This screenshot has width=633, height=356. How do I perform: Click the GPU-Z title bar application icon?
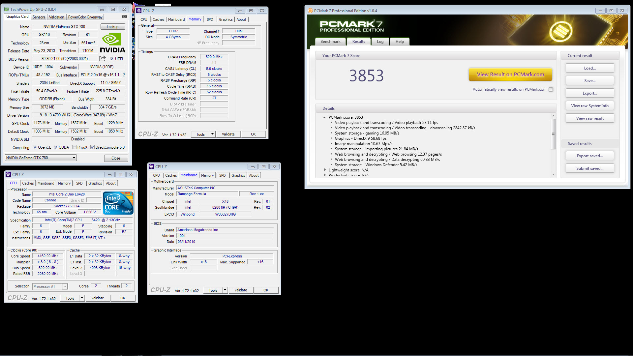pos(7,10)
